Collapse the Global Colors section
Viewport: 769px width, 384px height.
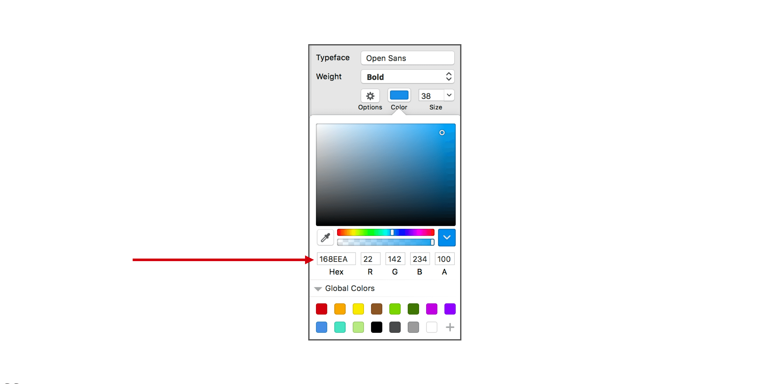[318, 289]
